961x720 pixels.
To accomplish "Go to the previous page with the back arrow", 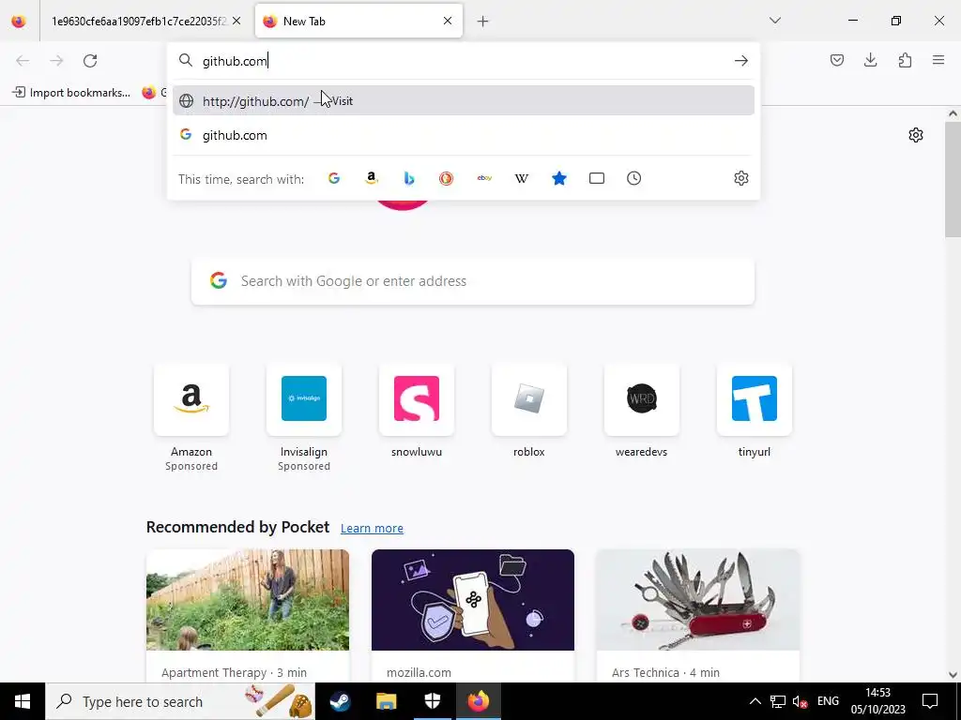I will [x=23, y=61].
